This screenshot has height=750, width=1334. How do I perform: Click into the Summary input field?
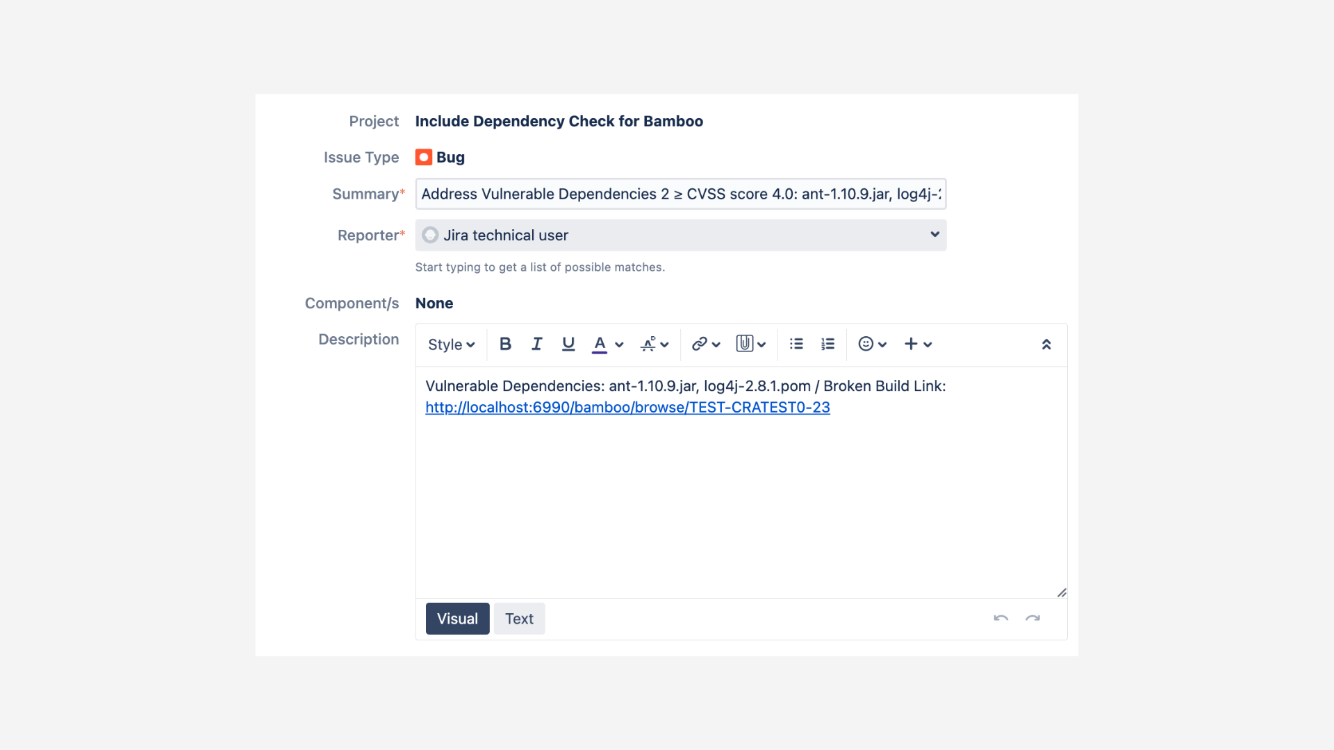[x=680, y=194]
